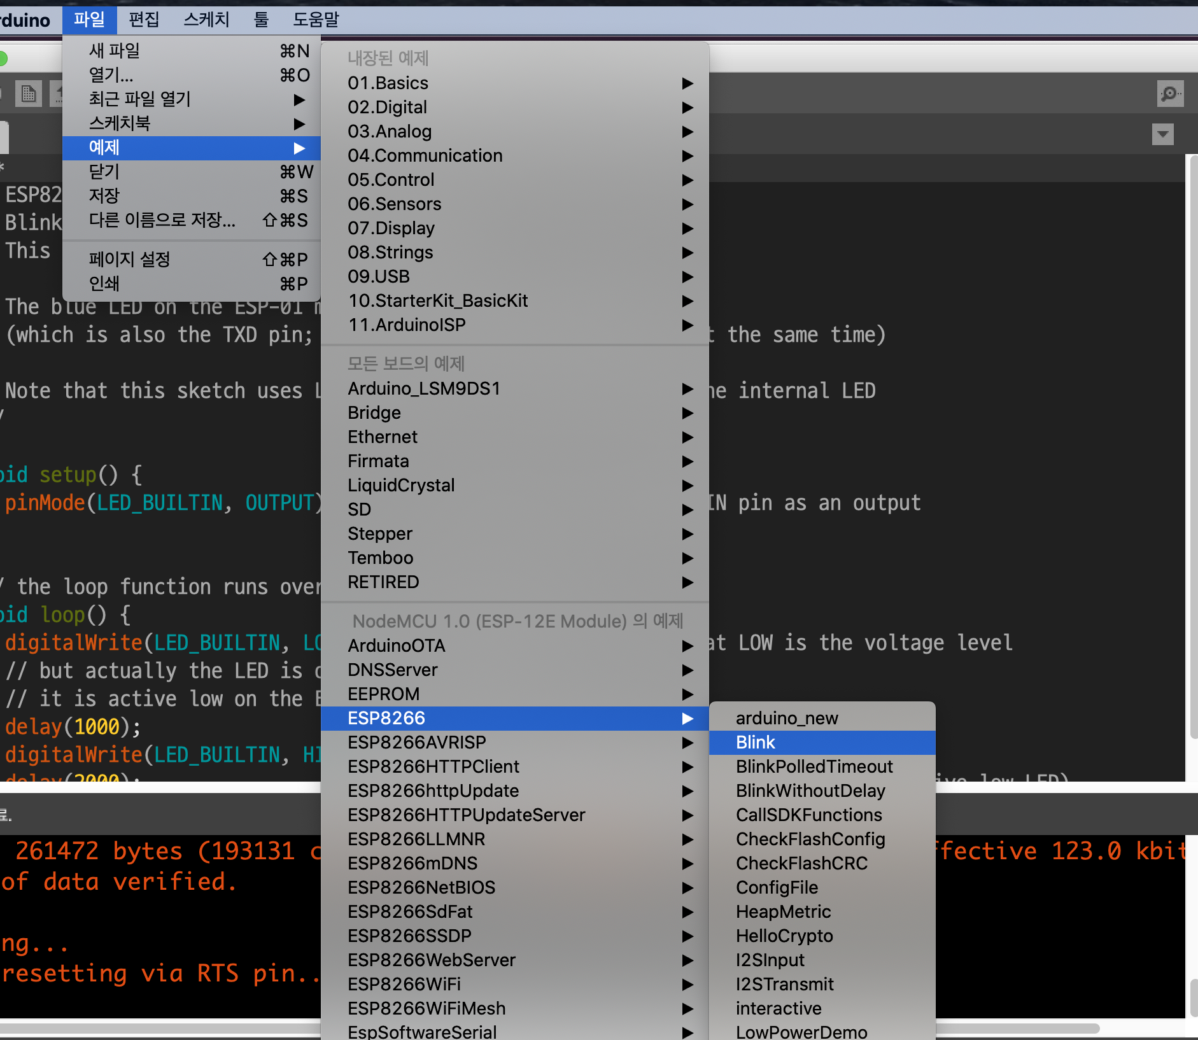The height and width of the screenshot is (1040, 1198).
Task: Open ESP8266WebServer examples submenu
Action: click(x=515, y=960)
